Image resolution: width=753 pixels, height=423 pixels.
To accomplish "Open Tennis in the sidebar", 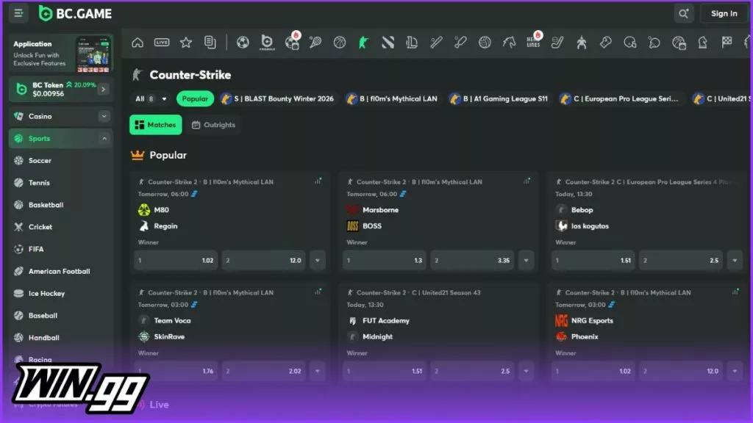I will 60,183.
